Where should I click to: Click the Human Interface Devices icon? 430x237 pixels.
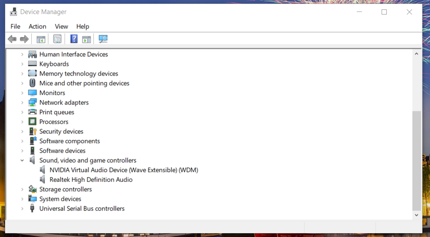32,54
